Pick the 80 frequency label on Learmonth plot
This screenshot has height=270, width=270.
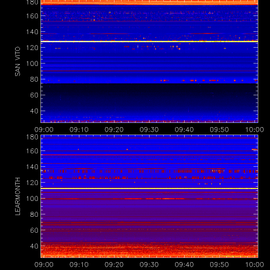point(34,214)
